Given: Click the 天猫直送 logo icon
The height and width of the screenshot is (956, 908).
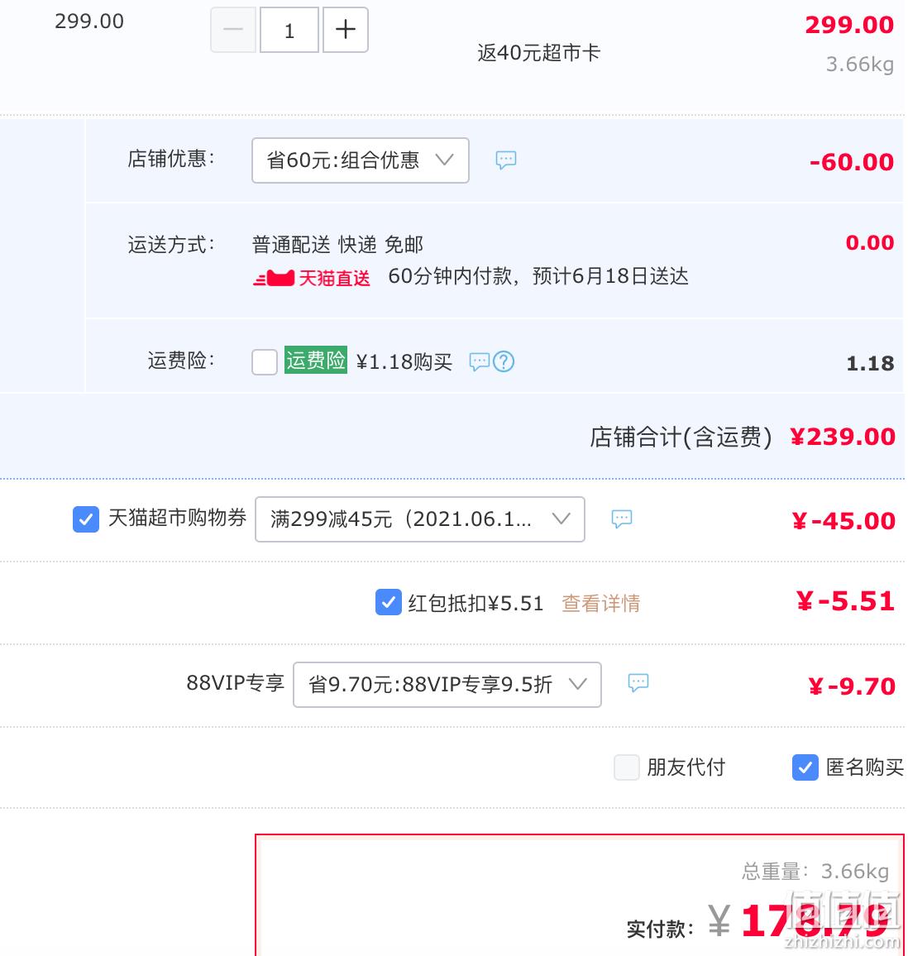Looking at the screenshot, I should [x=274, y=279].
